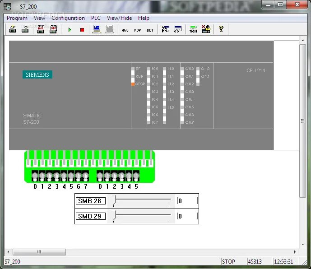This screenshot has height=269, width=311.
Task: Click the greyed-out computer toolbar icon
Action: tap(110, 29)
